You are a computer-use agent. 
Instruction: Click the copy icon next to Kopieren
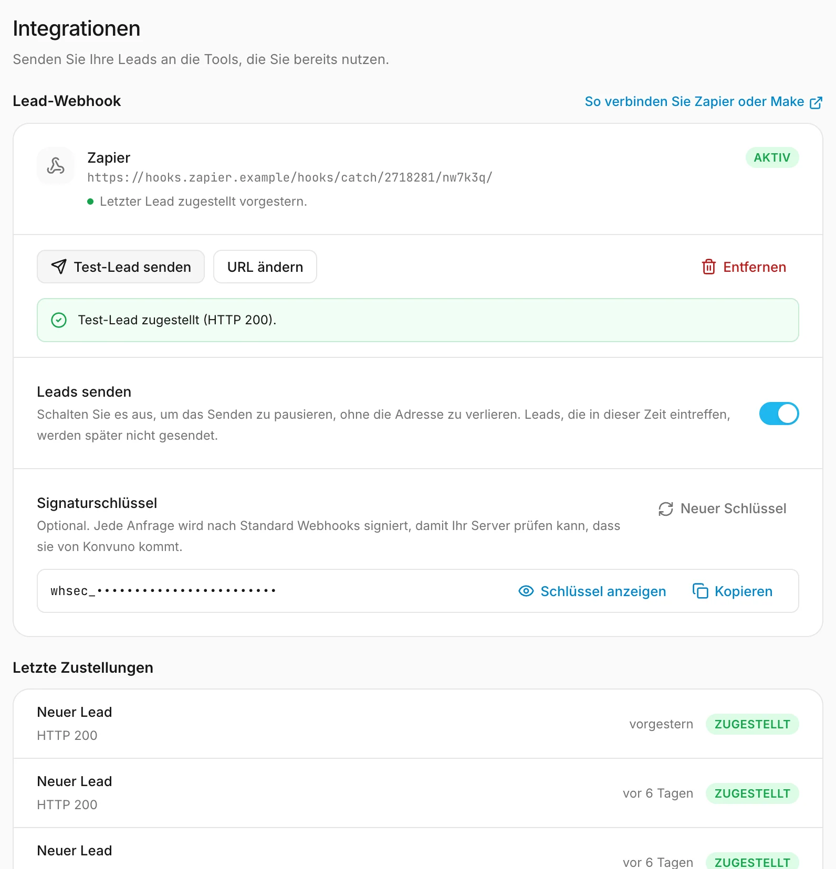pyautogui.click(x=701, y=591)
